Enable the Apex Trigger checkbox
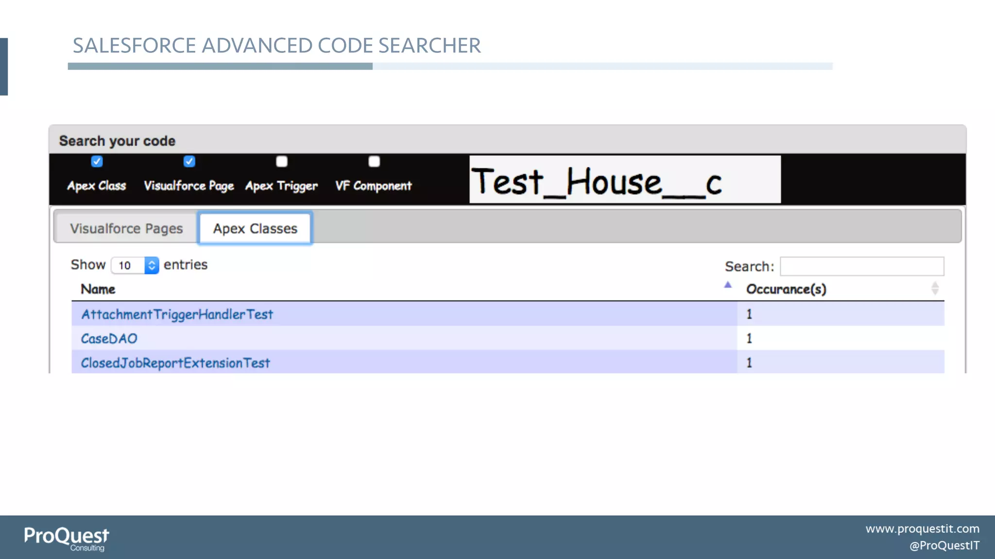995x559 pixels. point(282,162)
